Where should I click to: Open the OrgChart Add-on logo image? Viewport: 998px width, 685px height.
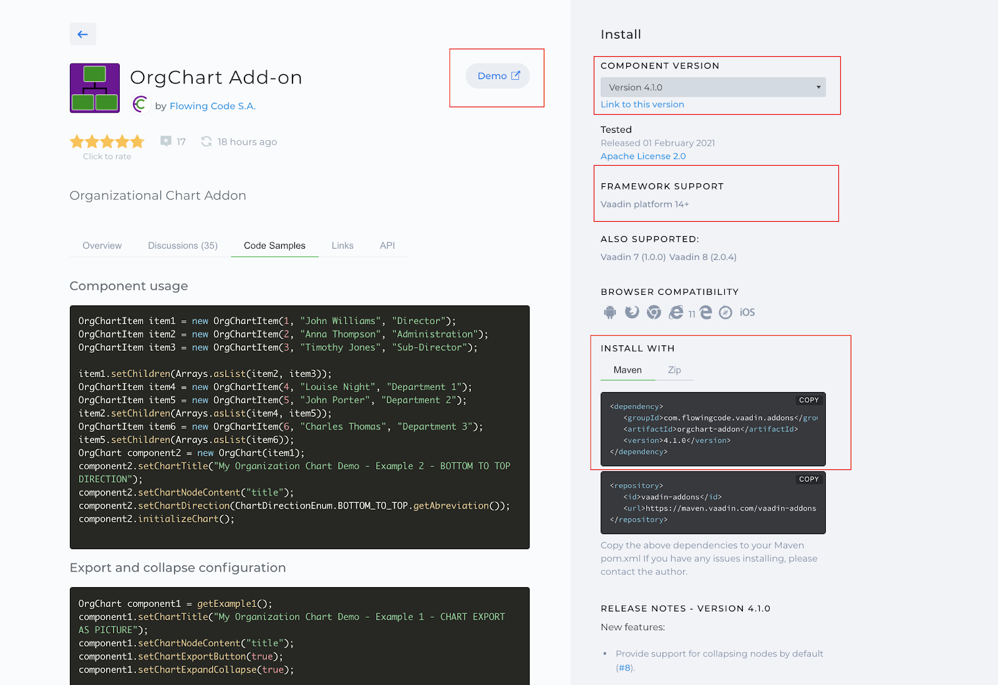[95, 88]
